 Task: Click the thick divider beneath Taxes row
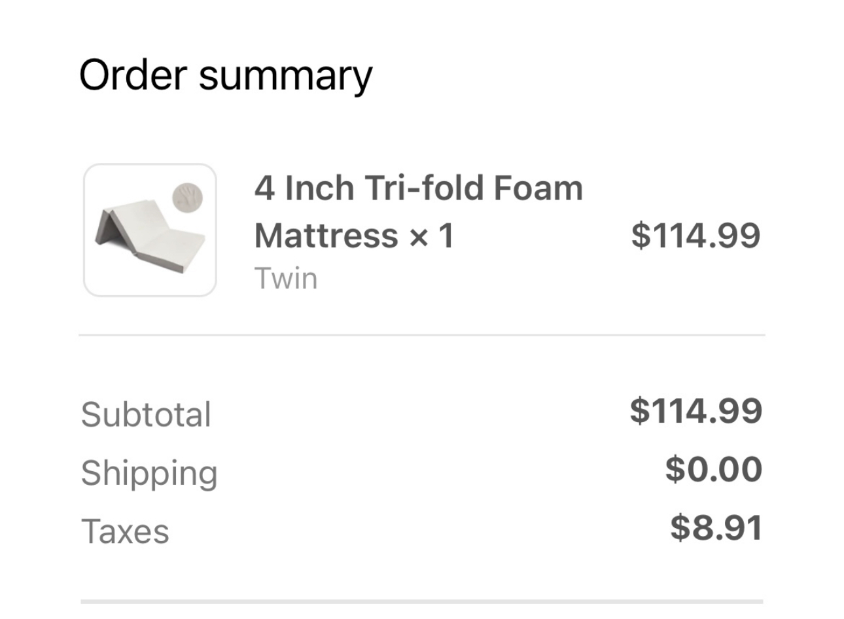[x=421, y=601]
